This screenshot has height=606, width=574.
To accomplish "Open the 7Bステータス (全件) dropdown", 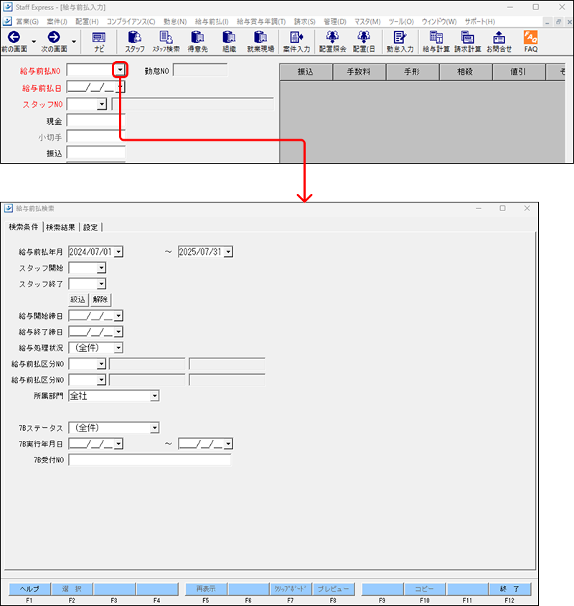I will (x=154, y=428).
